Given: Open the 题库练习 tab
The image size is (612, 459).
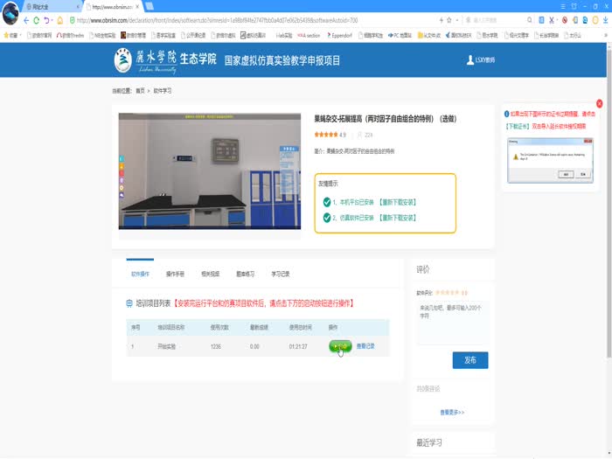Looking at the screenshot, I should click(x=245, y=274).
